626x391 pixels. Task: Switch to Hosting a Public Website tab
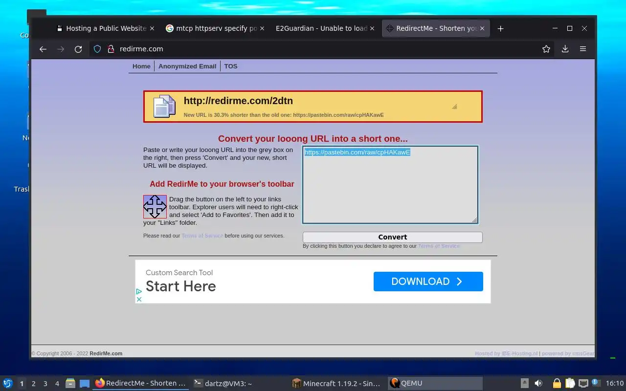tap(106, 28)
